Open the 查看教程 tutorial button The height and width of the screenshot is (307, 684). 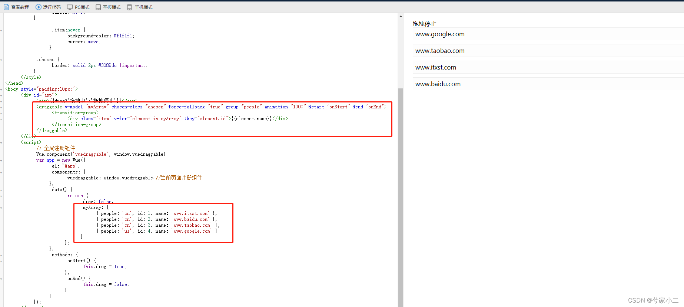click(16, 7)
